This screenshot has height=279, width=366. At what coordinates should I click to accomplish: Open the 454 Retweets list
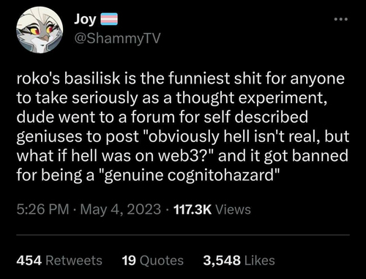point(59,261)
